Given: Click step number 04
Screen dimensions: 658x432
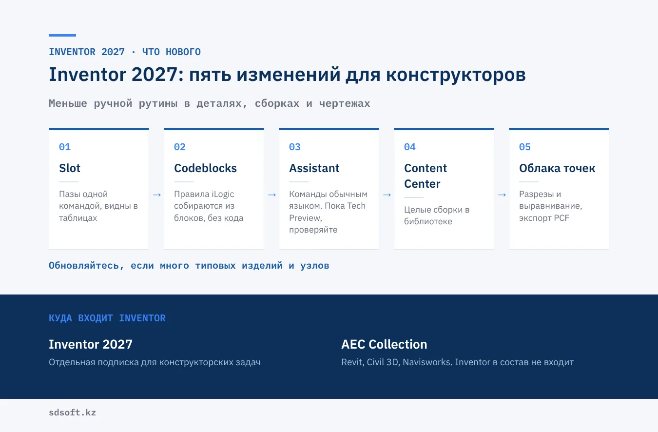Looking at the screenshot, I should [410, 147].
